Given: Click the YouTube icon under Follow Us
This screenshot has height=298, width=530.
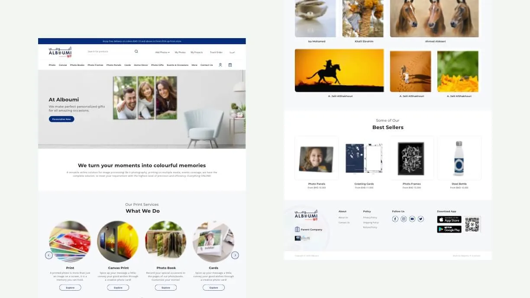Looking at the screenshot, I should tap(412, 219).
